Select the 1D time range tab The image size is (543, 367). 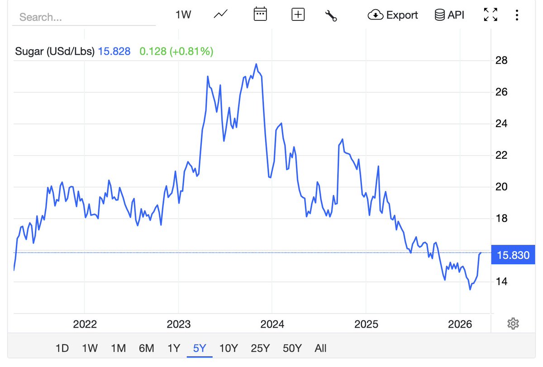[62, 348]
